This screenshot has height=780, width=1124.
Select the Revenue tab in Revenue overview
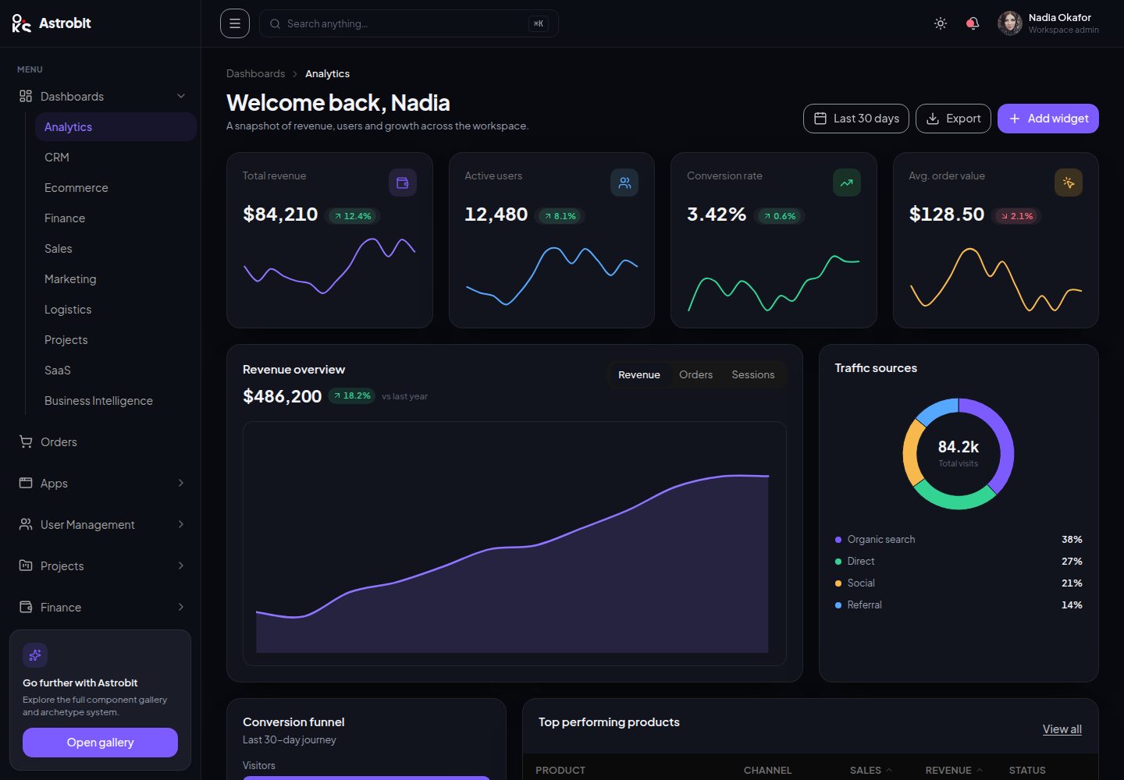click(x=639, y=374)
